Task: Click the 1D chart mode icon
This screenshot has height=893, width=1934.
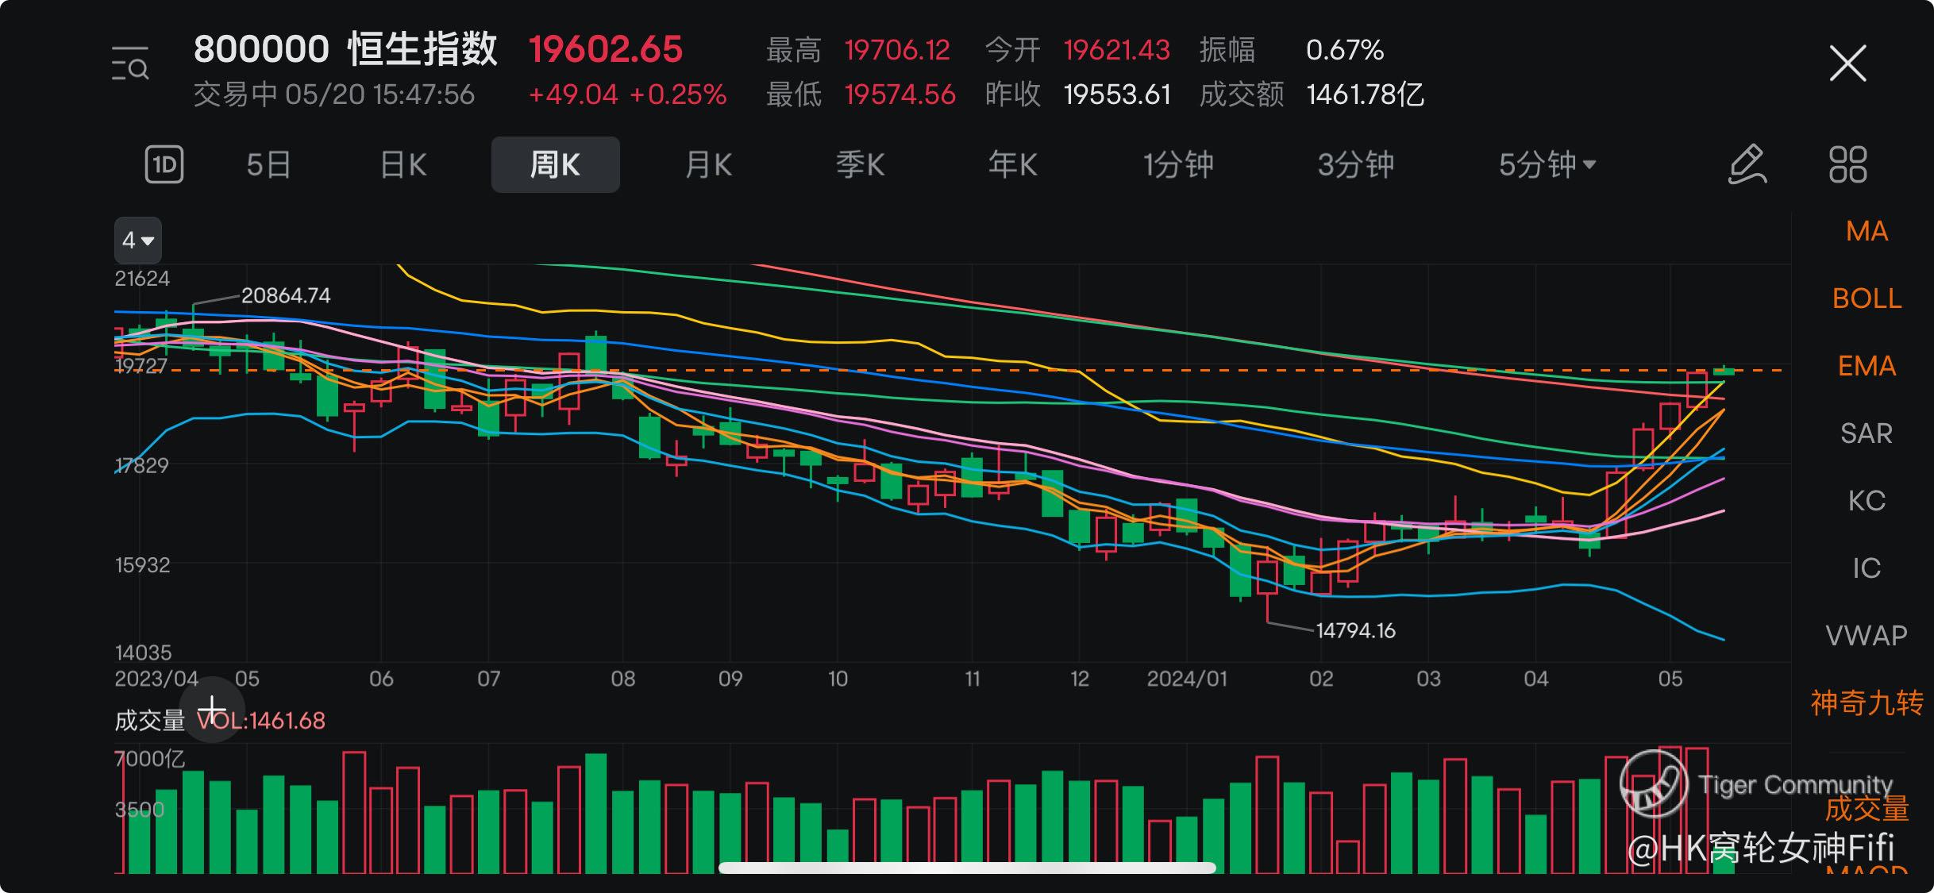Action: [164, 165]
